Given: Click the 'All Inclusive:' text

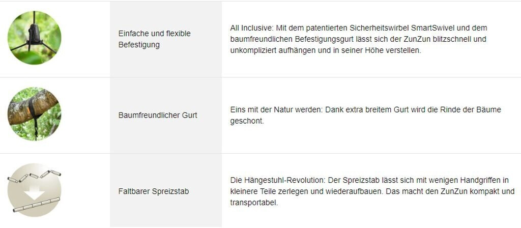Looking at the screenshot, I should pyautogui.click(x=251, y=28).
